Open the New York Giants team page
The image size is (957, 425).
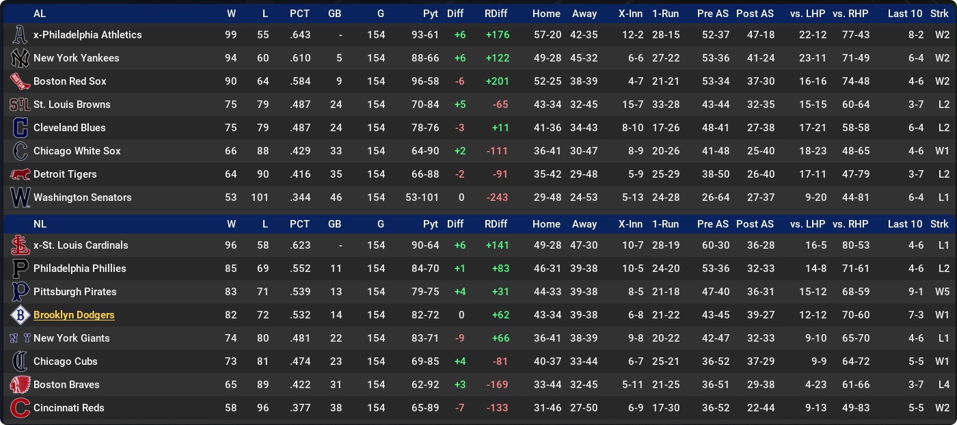pyautogui.click(x=71, y=338)
